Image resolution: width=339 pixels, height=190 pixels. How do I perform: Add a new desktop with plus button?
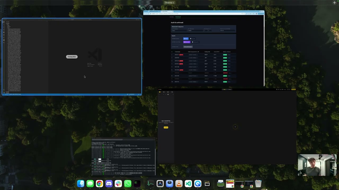(334, 3)
